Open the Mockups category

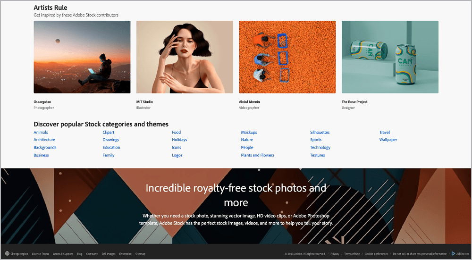point(249,133)
